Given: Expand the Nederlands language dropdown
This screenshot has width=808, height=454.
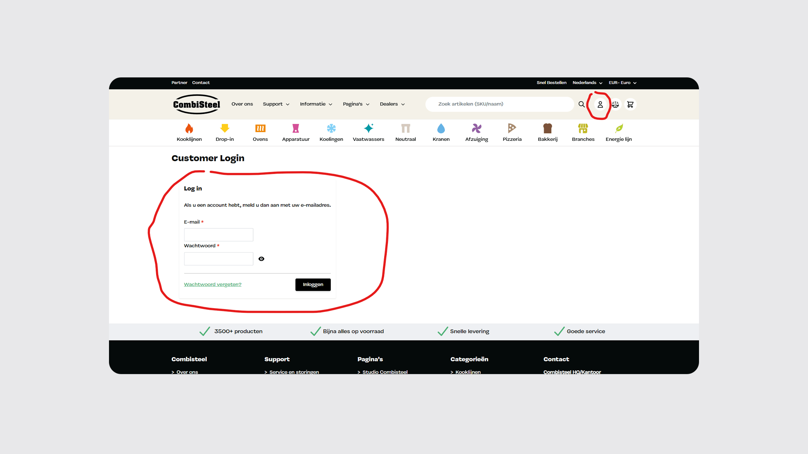Looking at the screenshot, I should pyautogui.click(x=587, y=83).
